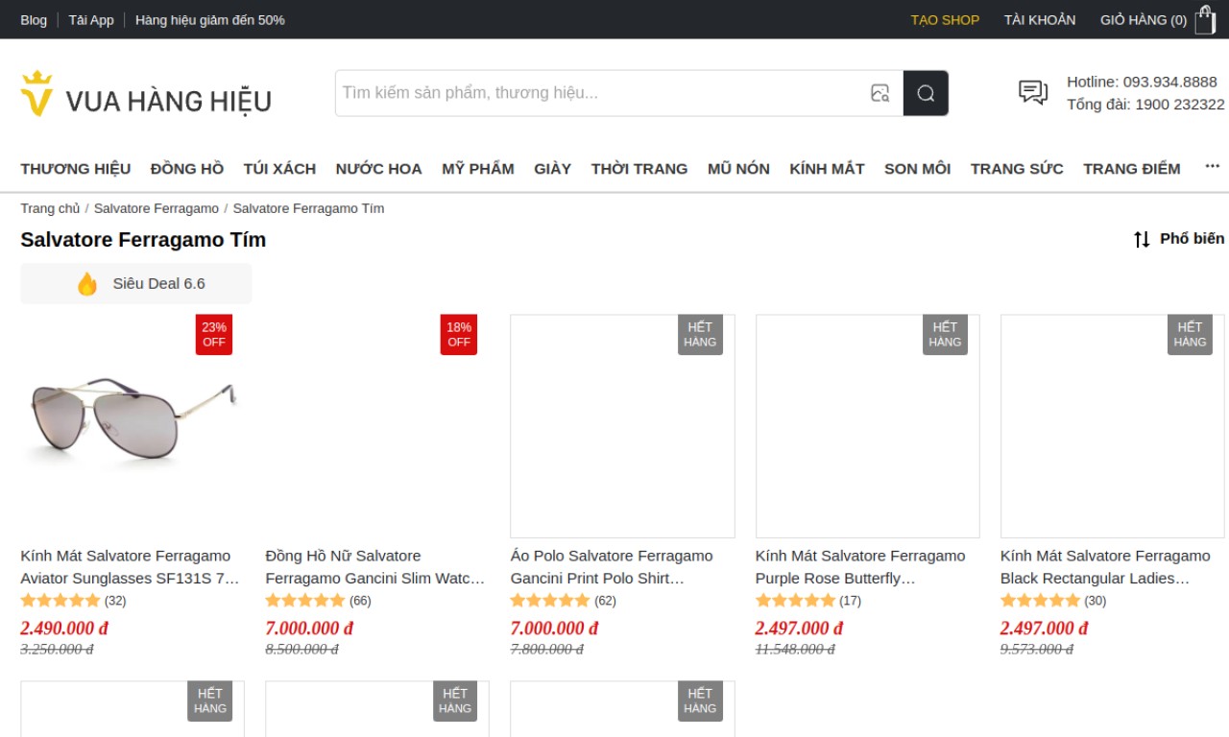Click the struck-through 9.573.000 đ price
Image resolution: width=1229 pixels, height=737 pixels.
pyautogui.click(x=1037, y=650)
